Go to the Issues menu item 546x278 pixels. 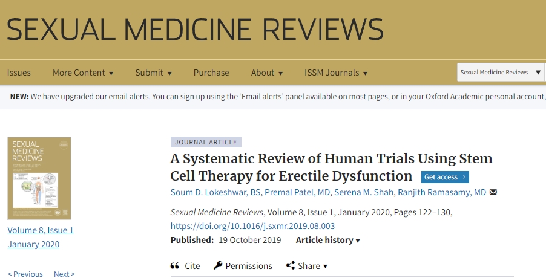tap(19, 73)
